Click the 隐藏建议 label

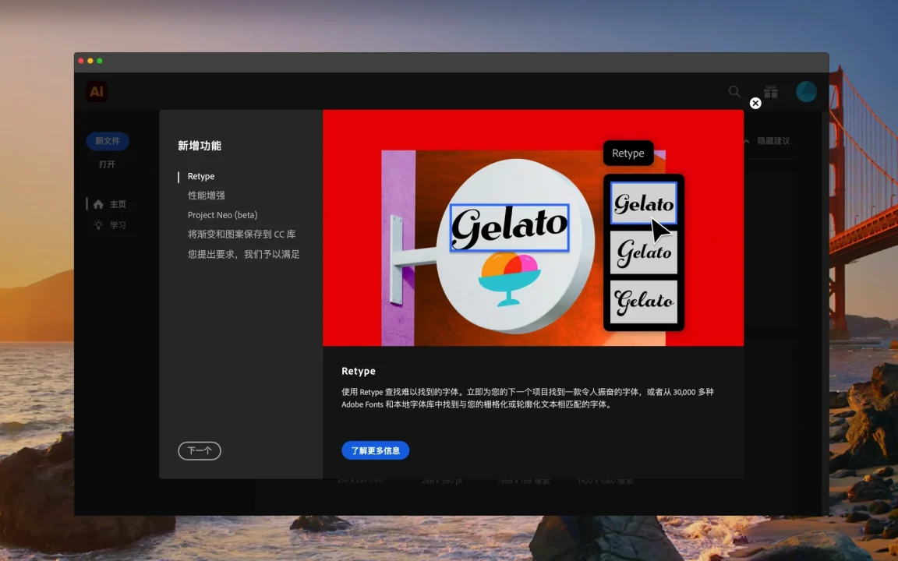point(774,141)
